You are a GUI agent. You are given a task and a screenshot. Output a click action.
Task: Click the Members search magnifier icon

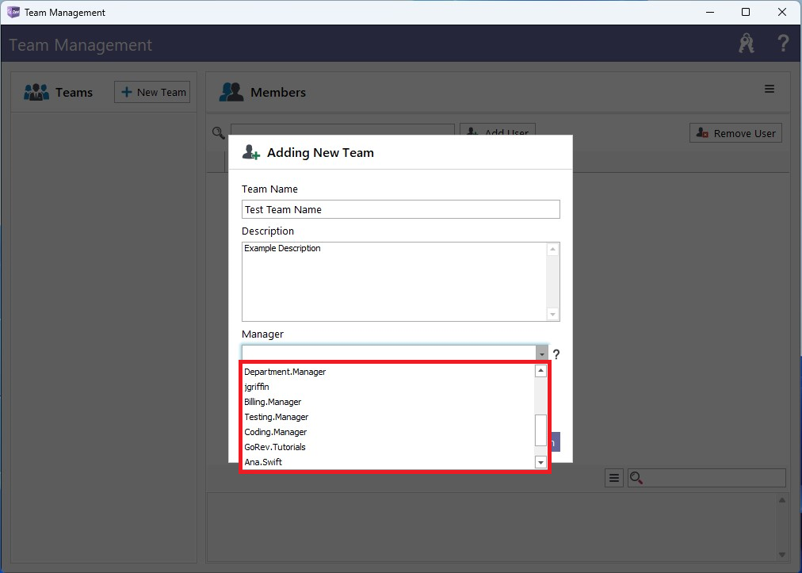(219, 133)
